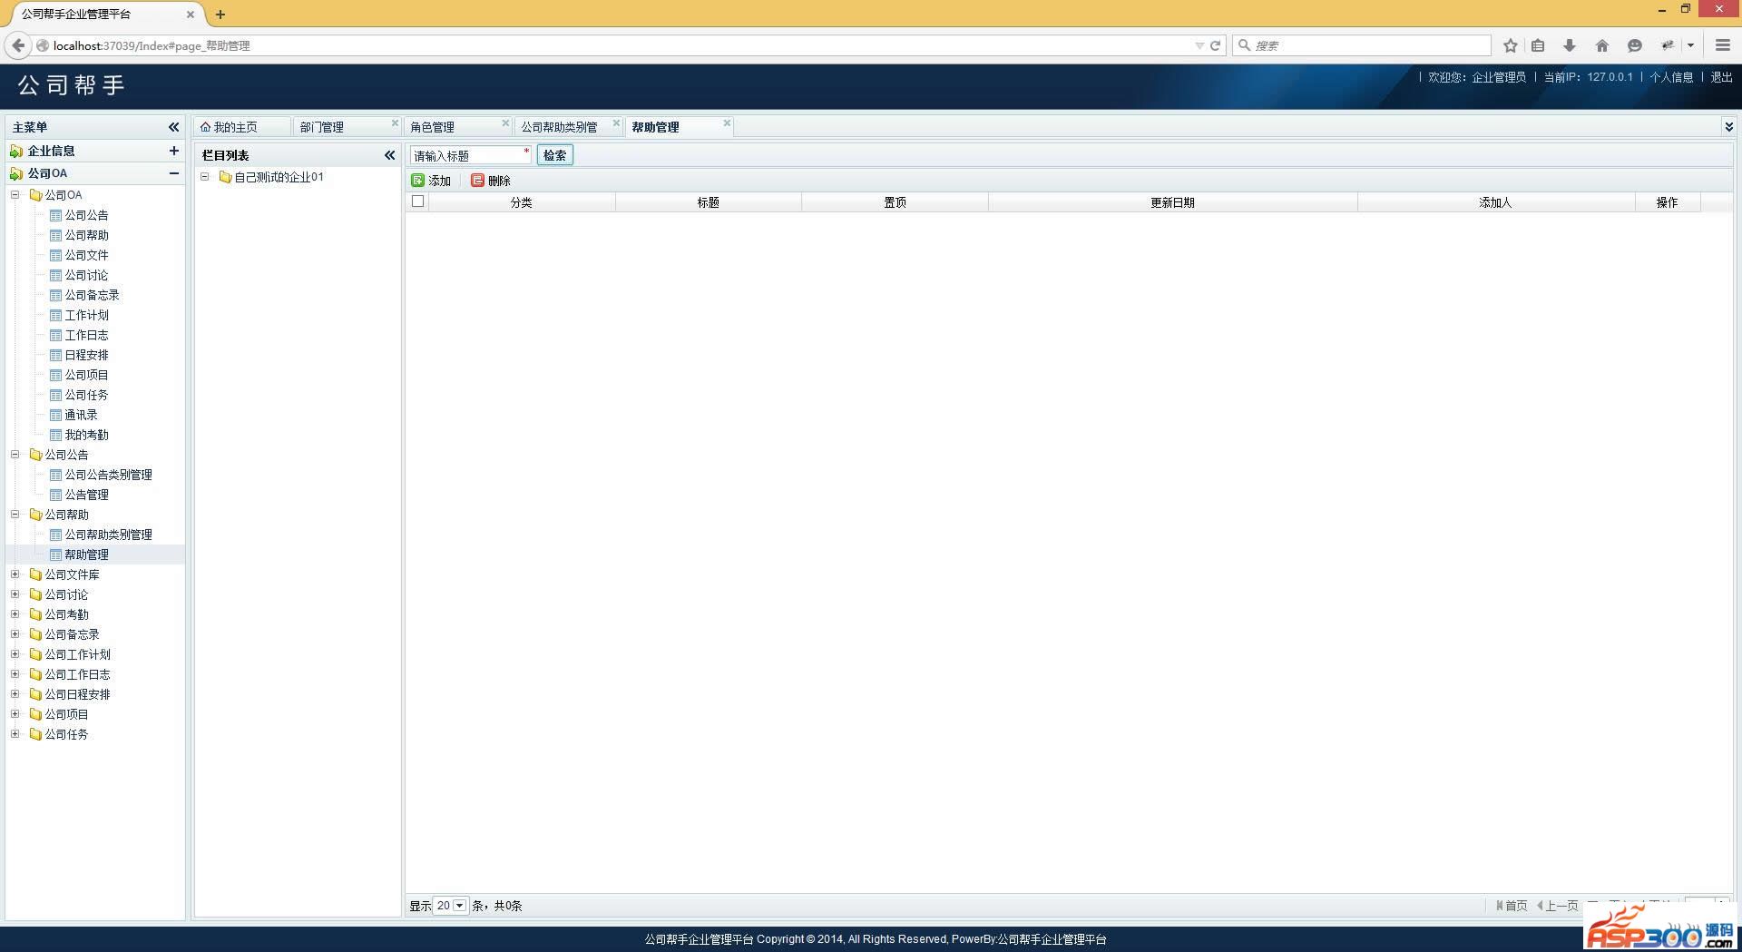
Task: Close the 公司帮助类别管理 tab
Action: [x=616, y=123]
